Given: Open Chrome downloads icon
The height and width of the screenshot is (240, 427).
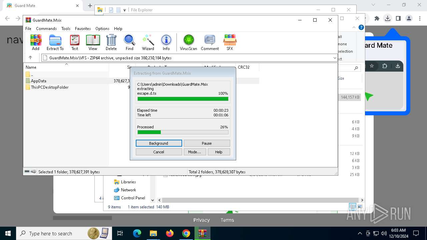Looking at the screenshot, I should pyautogui.click(x=388, y=19).
